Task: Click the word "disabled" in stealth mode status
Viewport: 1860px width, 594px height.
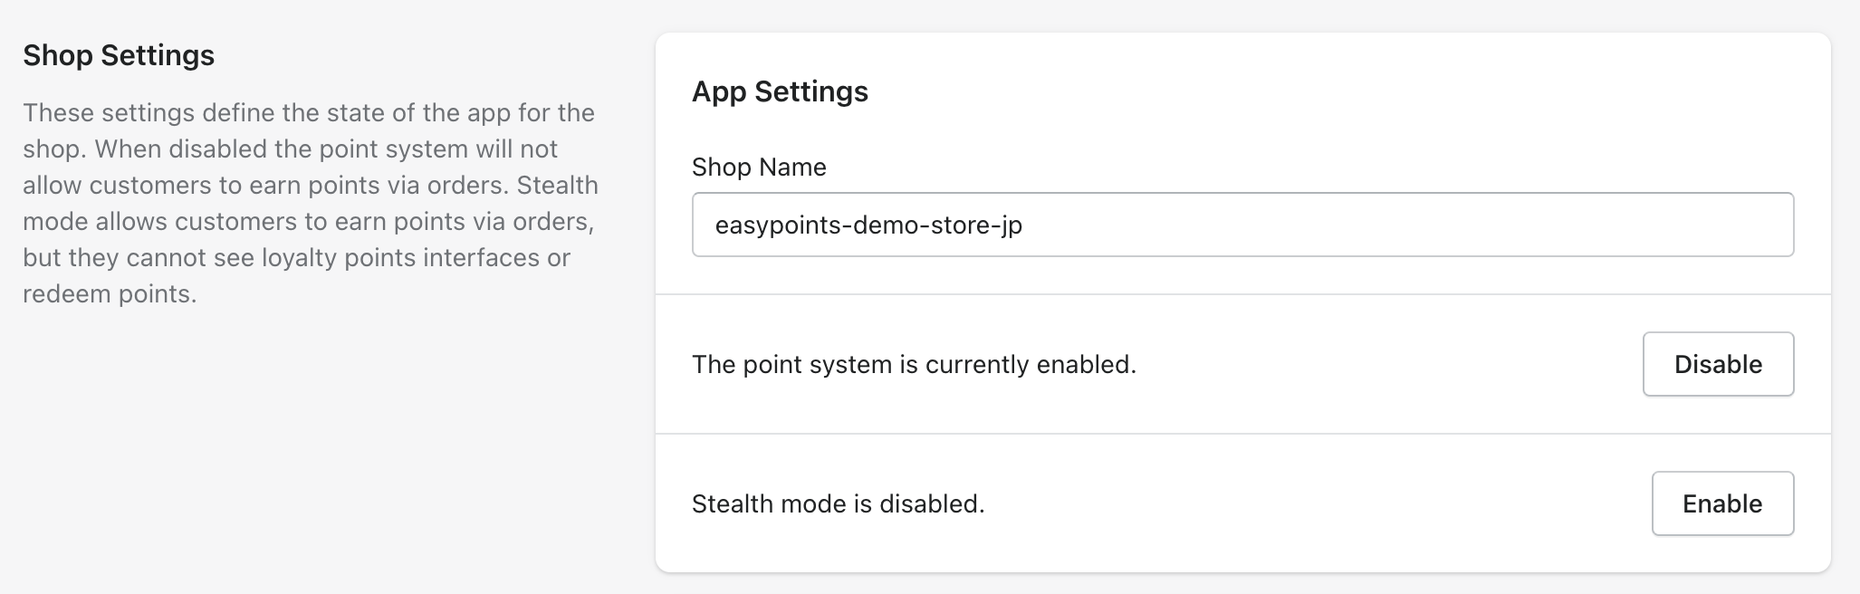Action: click(940, 503)
